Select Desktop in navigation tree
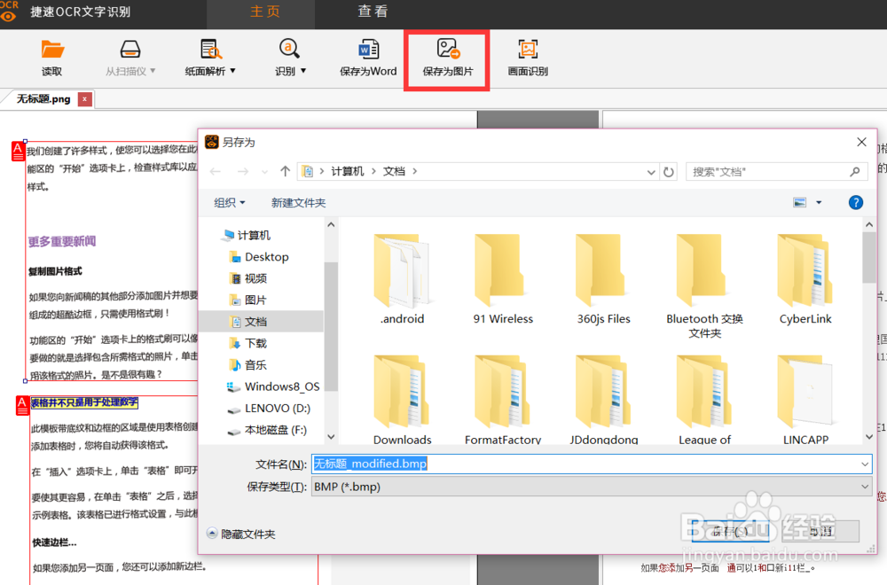Viewport: 887px width, 585px height. [x=259, y=257]
